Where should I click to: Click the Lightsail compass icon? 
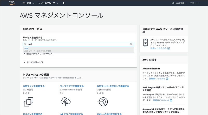click(x=103, y=102)
